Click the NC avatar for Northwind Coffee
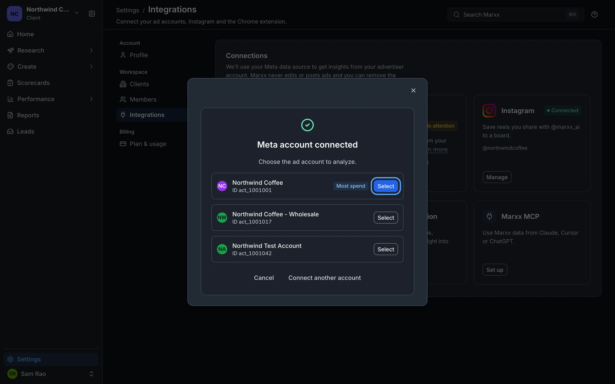 [x=222, y=186]
